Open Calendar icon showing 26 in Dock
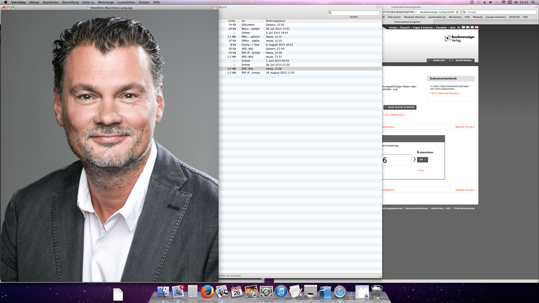Screen dimensions: 539x303 coord(237,292)
